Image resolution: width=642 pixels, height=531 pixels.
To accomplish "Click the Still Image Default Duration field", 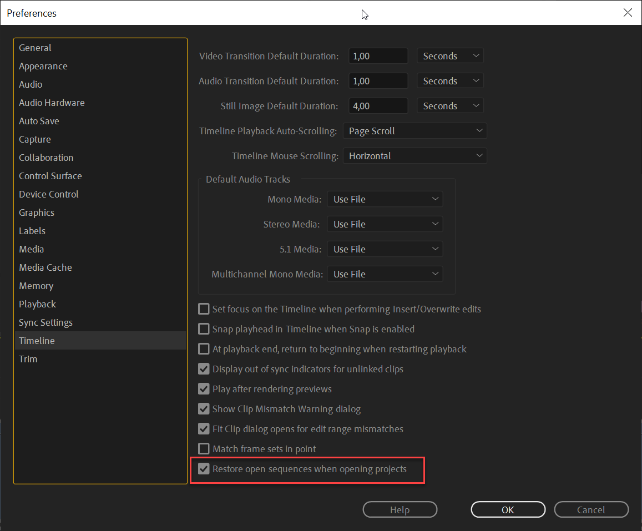I will pyautogui.click(x=378, y=105).
